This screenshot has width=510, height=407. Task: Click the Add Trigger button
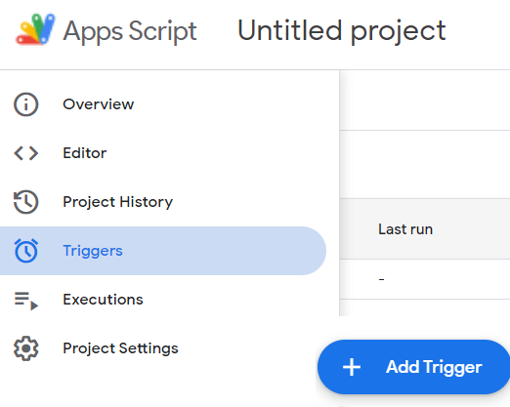(x=413, y=367)
